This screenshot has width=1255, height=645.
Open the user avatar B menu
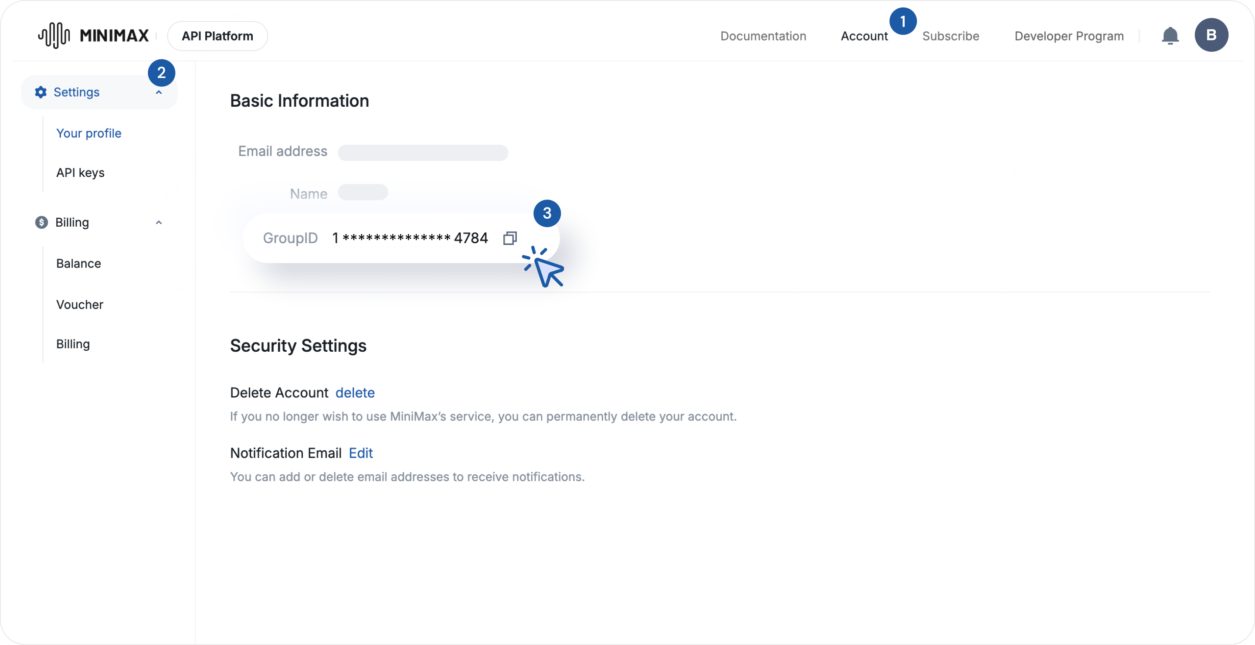(1211, 35)
